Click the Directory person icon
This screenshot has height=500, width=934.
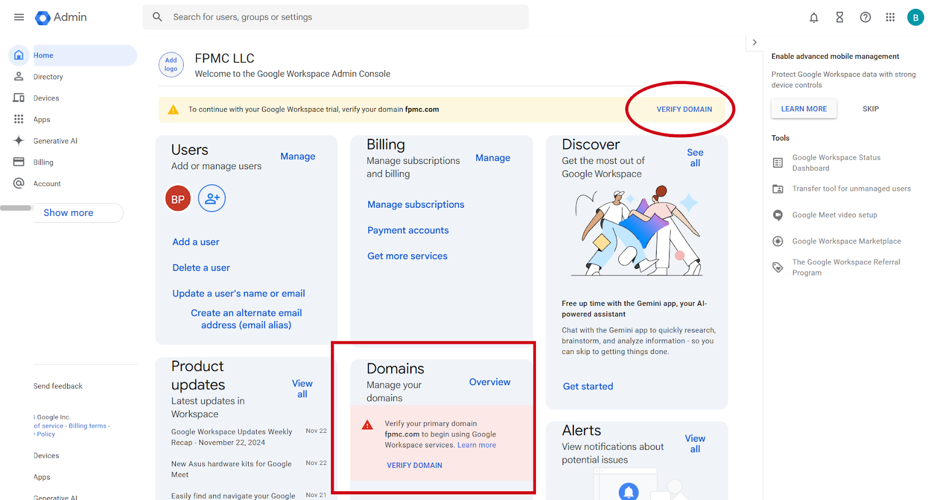[19, 76]
